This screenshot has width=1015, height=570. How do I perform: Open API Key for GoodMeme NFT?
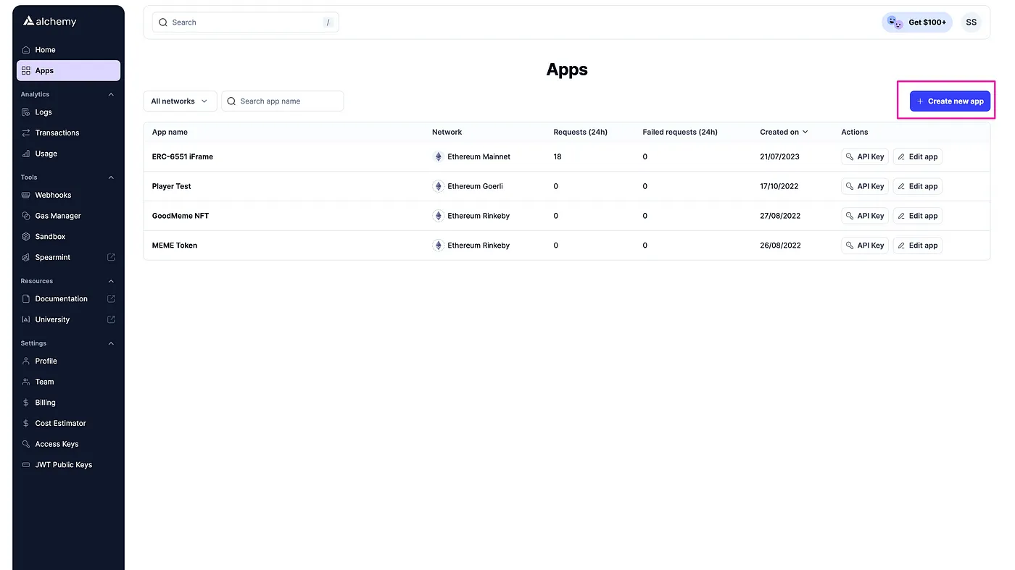(865, 216)
